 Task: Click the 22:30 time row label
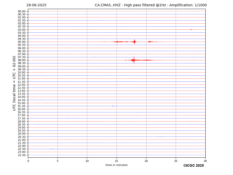pyautogui.click(x=22, y=149)
